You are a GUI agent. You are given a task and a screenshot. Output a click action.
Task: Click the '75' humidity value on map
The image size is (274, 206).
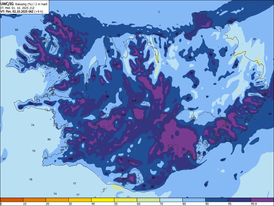click(34, 151)
